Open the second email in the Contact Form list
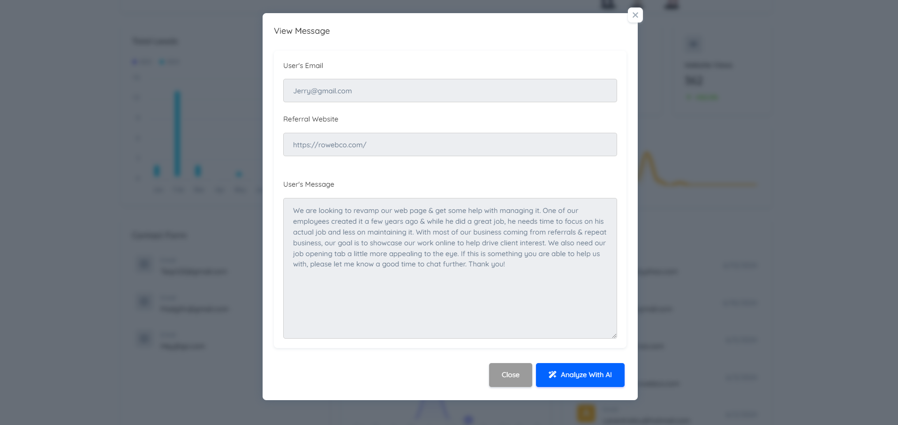The image size is (898, 425). (194, 309)
